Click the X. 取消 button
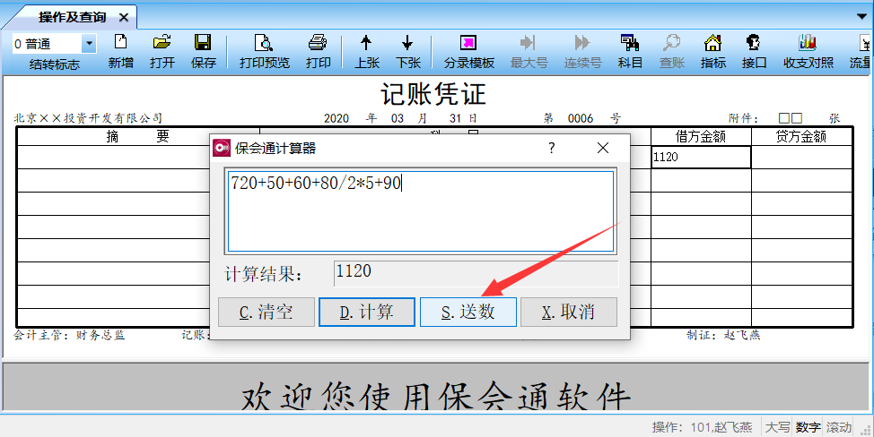The width and height of the screenshot is (874, 437). (x=569, y=312)
